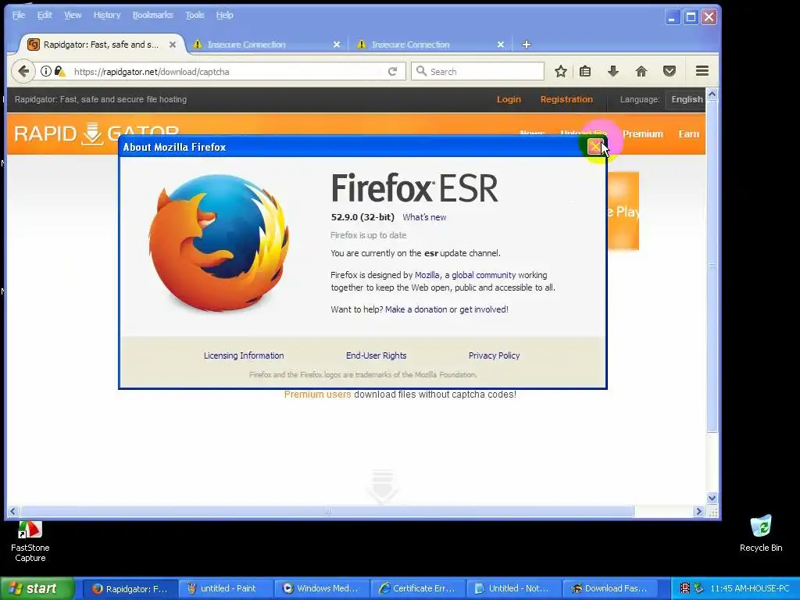Close the About Mozilla Firefox dialog

595,147
